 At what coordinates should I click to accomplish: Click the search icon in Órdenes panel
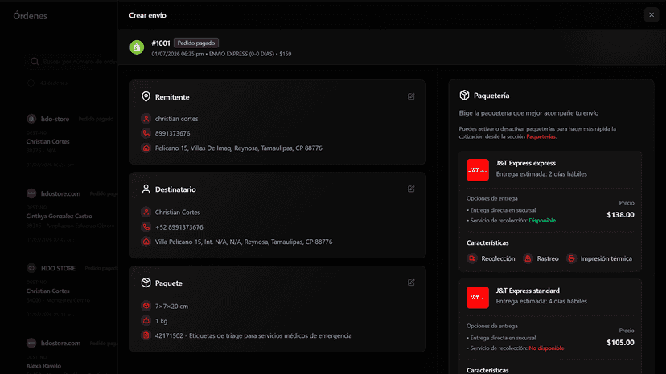point(35,62)
